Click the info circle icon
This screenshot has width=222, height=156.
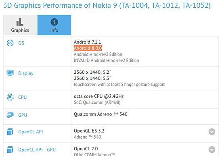pyautogui.click(x=54, y=22)
